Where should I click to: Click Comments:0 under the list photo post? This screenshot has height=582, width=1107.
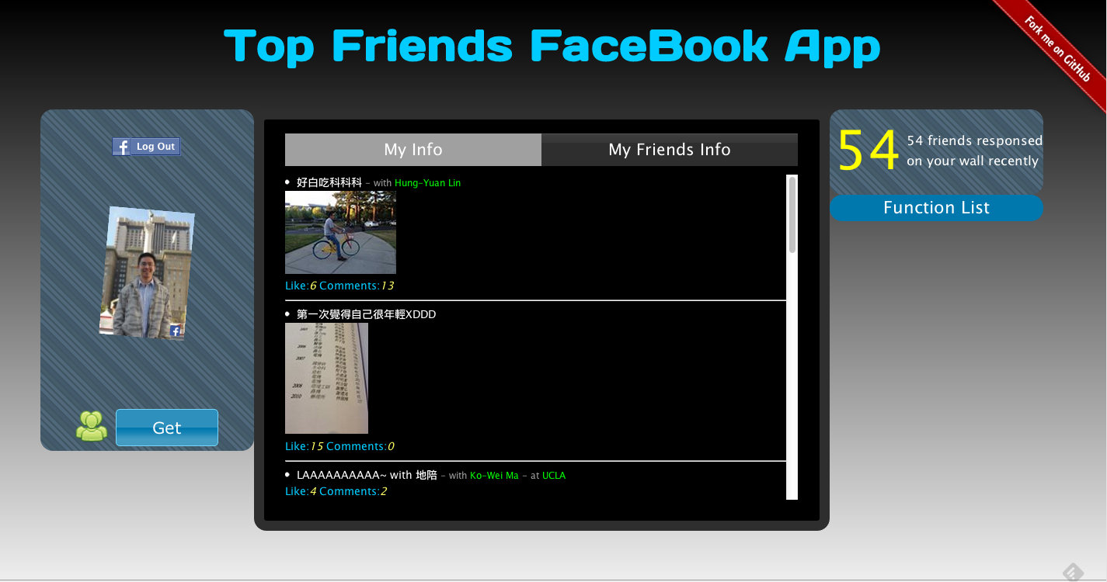coord(360,446)
